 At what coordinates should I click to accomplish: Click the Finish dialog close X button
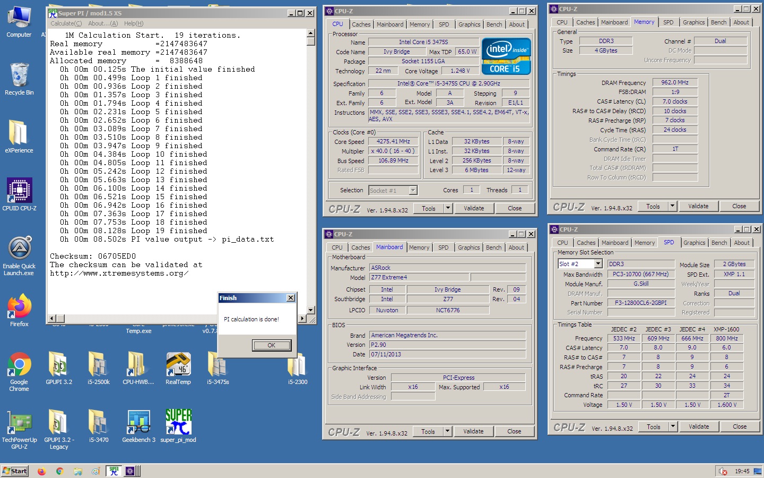pos(290,298)
